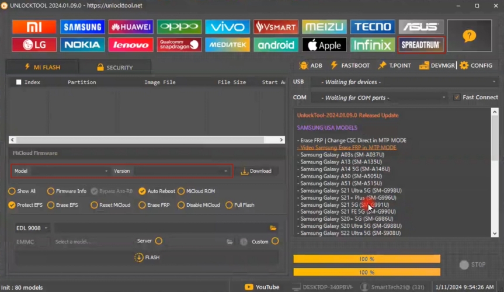504x292 pixels.
Task: Select the MediaTek chipset logo
Action: (228, 45)
